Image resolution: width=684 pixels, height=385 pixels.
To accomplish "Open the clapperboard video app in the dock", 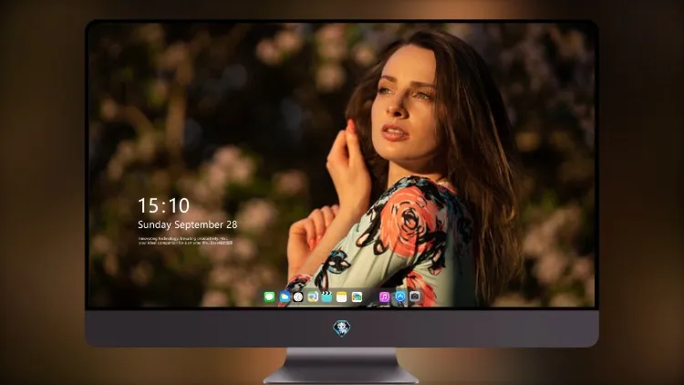I will [326, 297].
